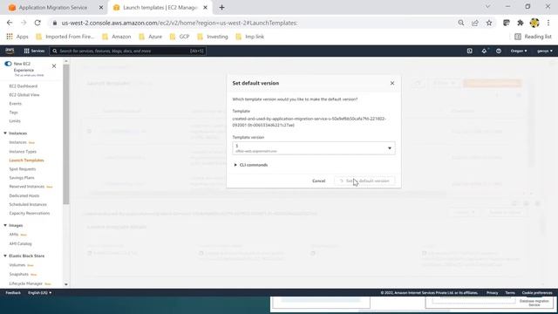
Task: Open AMIs in sidebar
Action: point(14,235)
